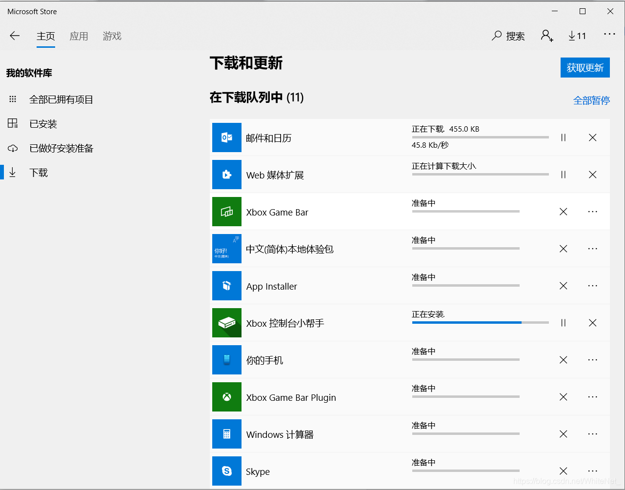This screenshot has width=625, height=490.
Task: Click the Xbox Game Bar app icon
Action: click(227, 212)
